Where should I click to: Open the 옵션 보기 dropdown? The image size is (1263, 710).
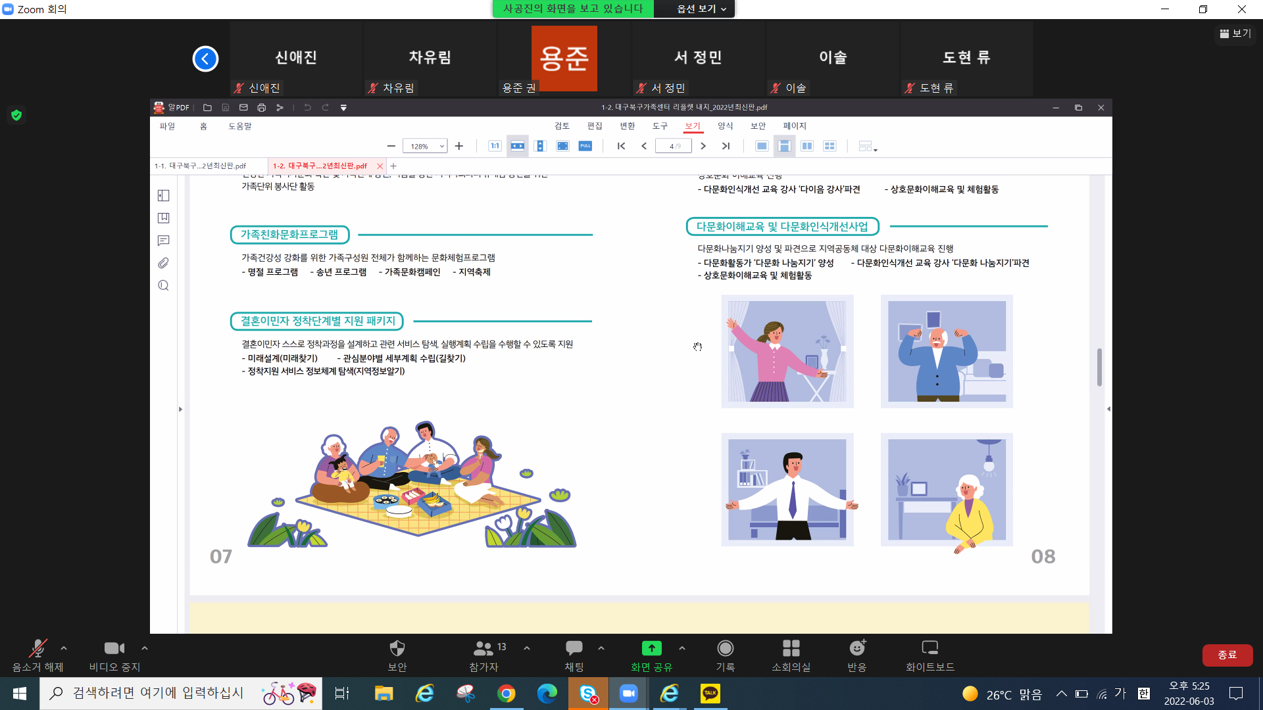[701, 9]
